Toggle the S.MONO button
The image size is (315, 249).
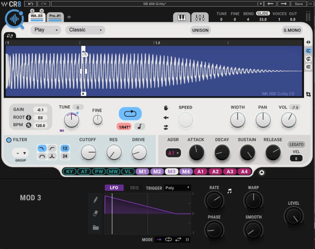[x=292, y=30]
